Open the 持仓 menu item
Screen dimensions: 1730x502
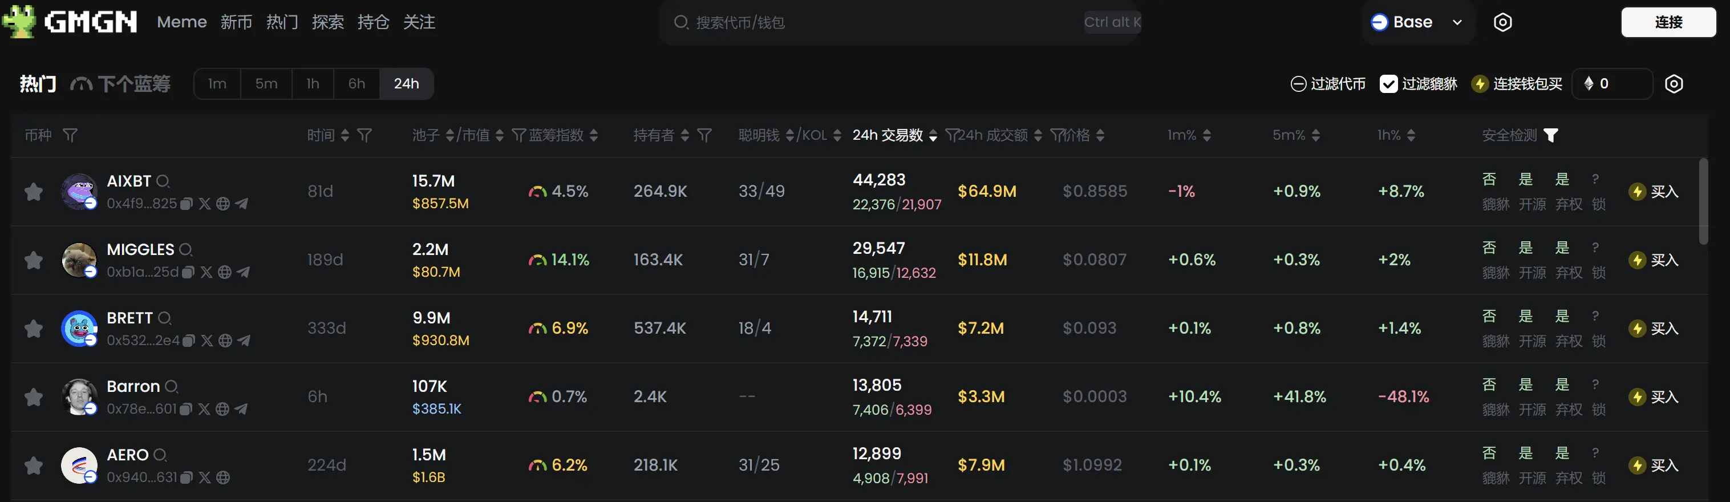(374, 22)
